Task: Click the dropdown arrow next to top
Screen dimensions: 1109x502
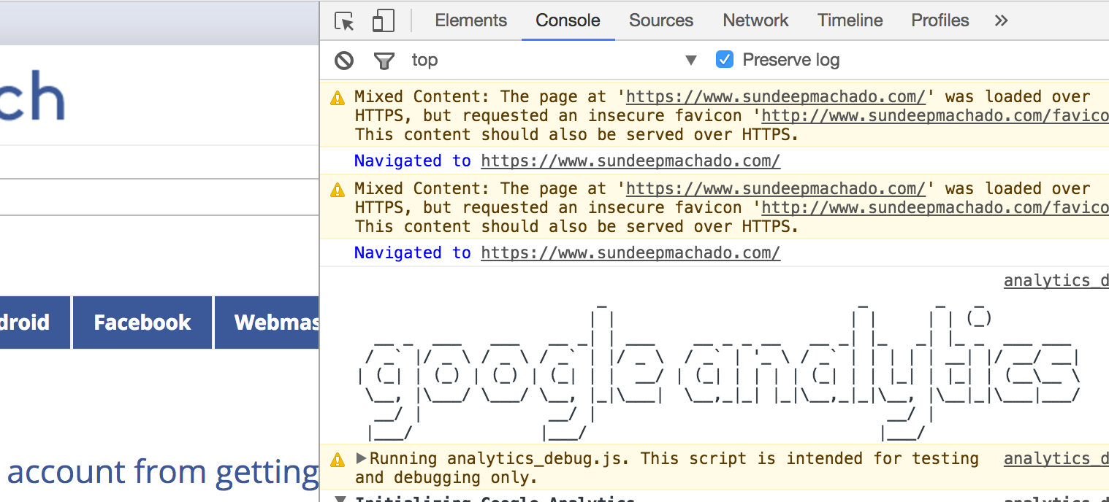Action: pos(690,60)
